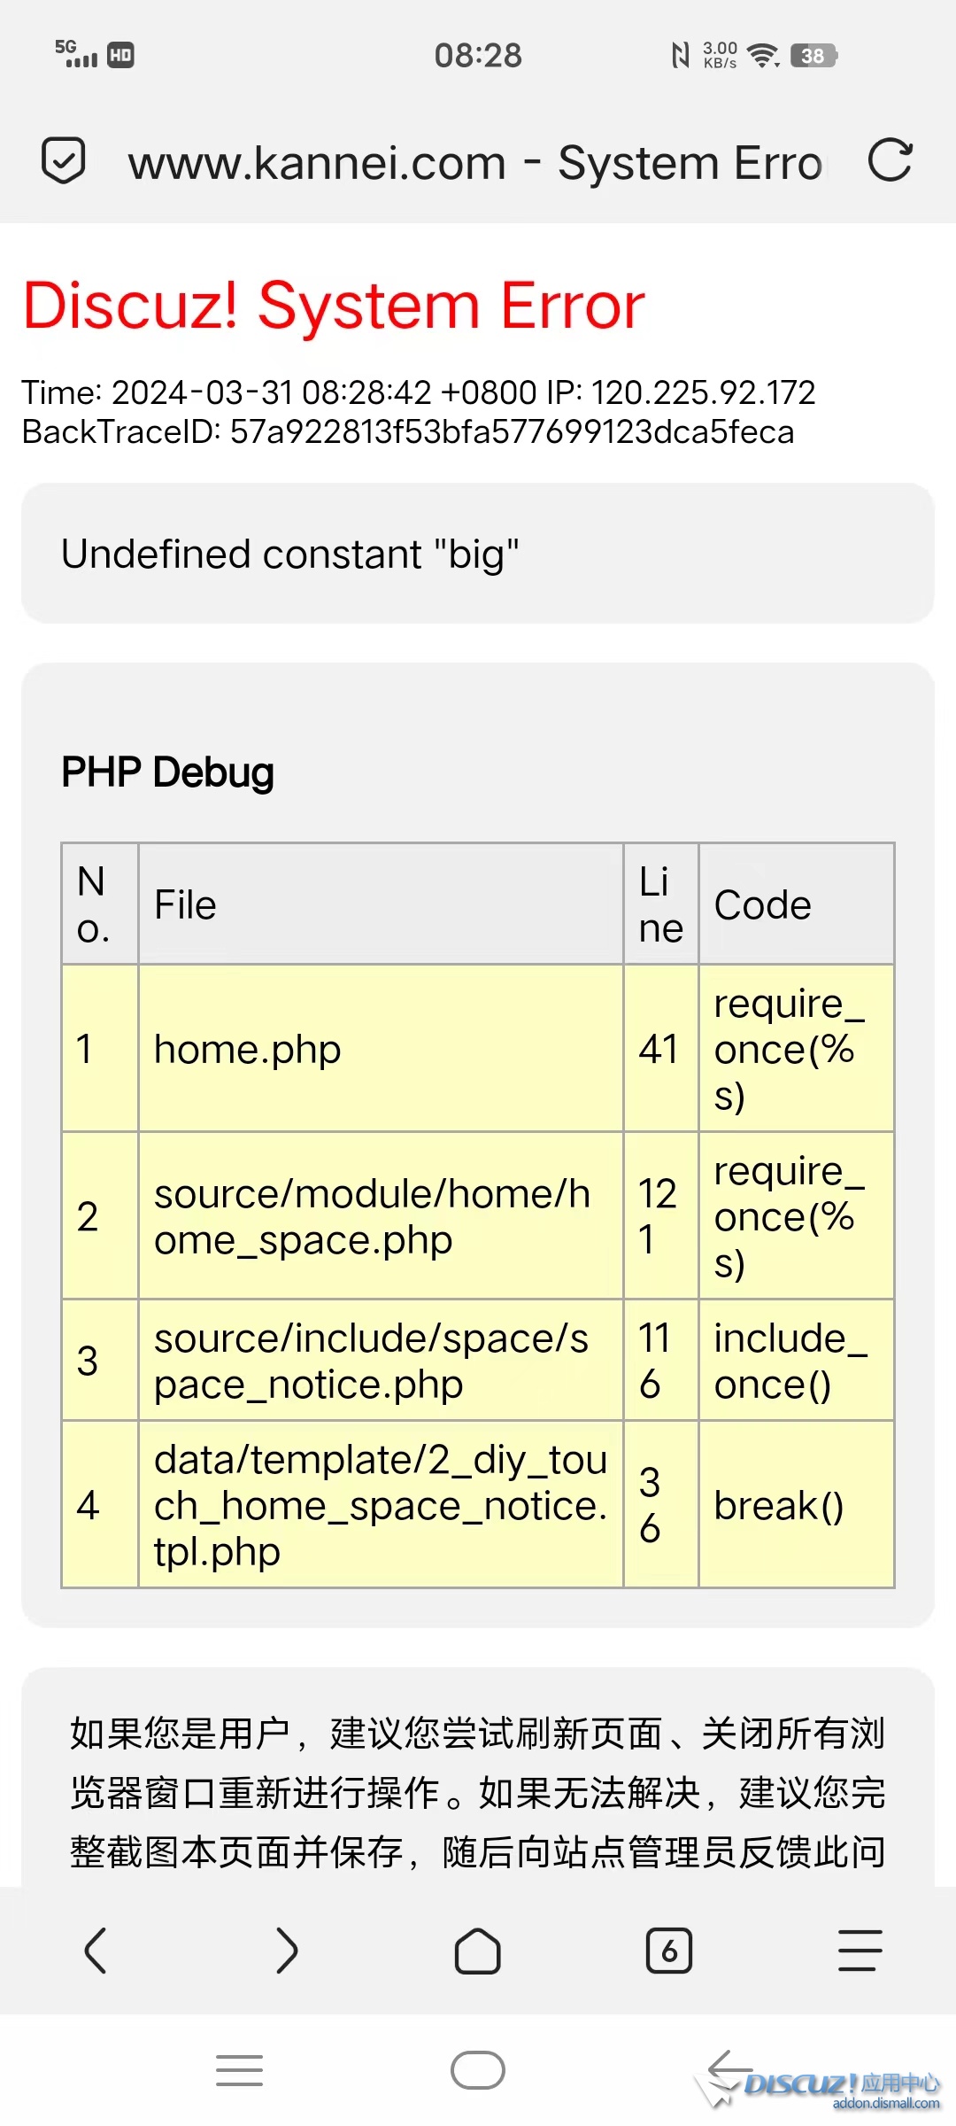Tap the 5G signal indicator
956x2126 pixels.
(76, 54)
